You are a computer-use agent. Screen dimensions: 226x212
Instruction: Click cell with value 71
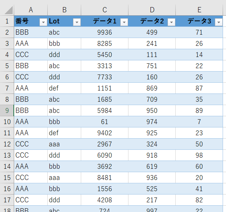(x=199, y=32)
